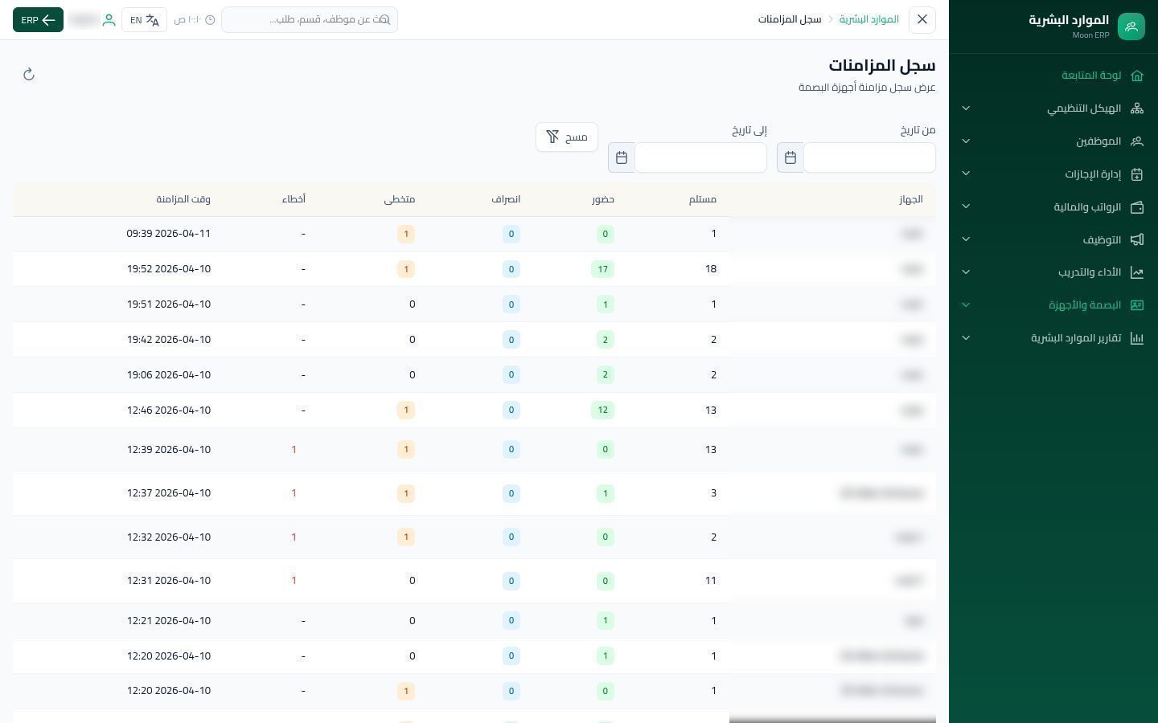Click the مستلم column header

pyautogui.click(x=703, y=199)
